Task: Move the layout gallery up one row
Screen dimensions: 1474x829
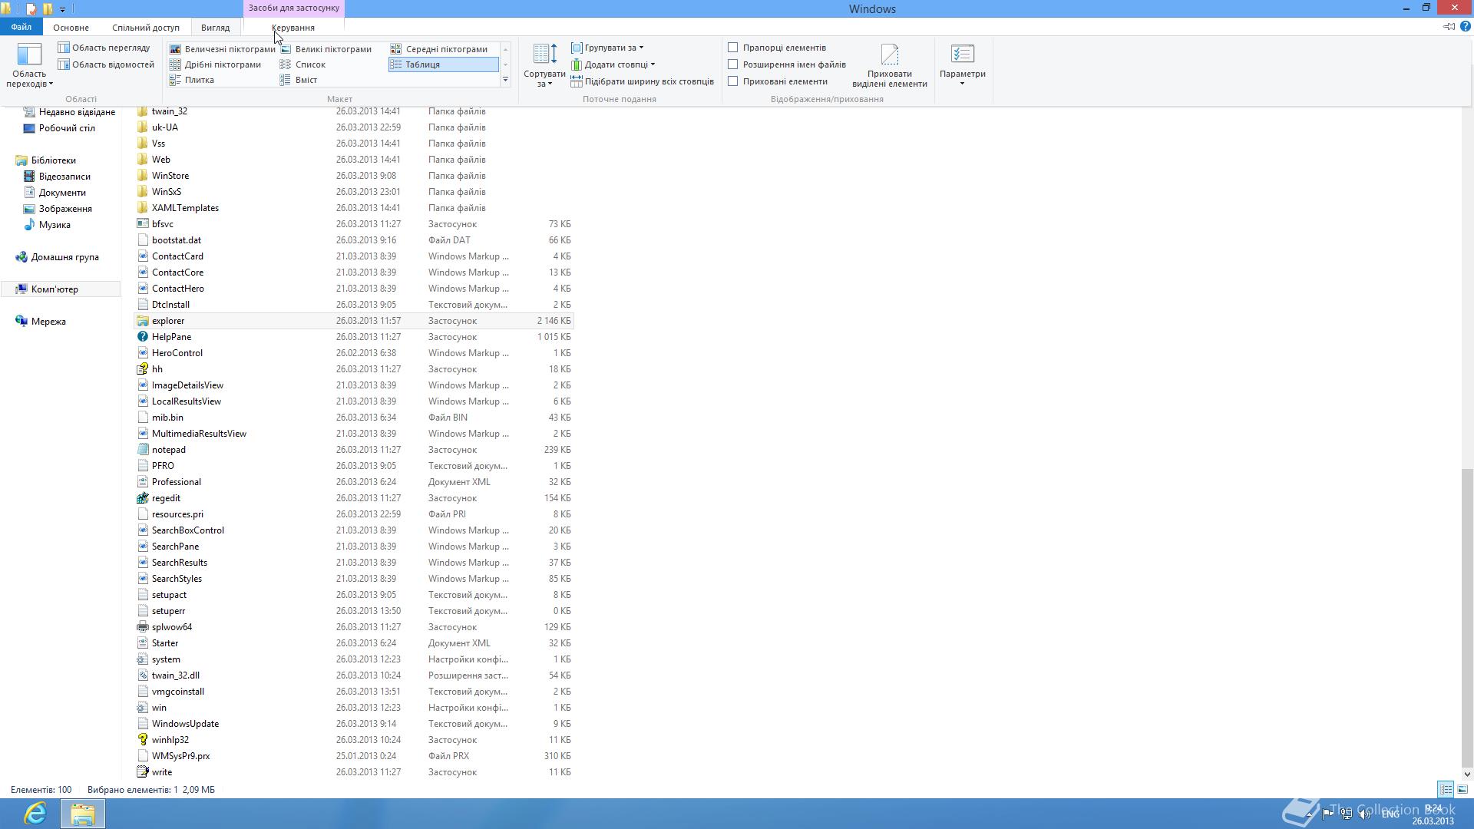Action: pyautogui.click(x=505, y=49)
